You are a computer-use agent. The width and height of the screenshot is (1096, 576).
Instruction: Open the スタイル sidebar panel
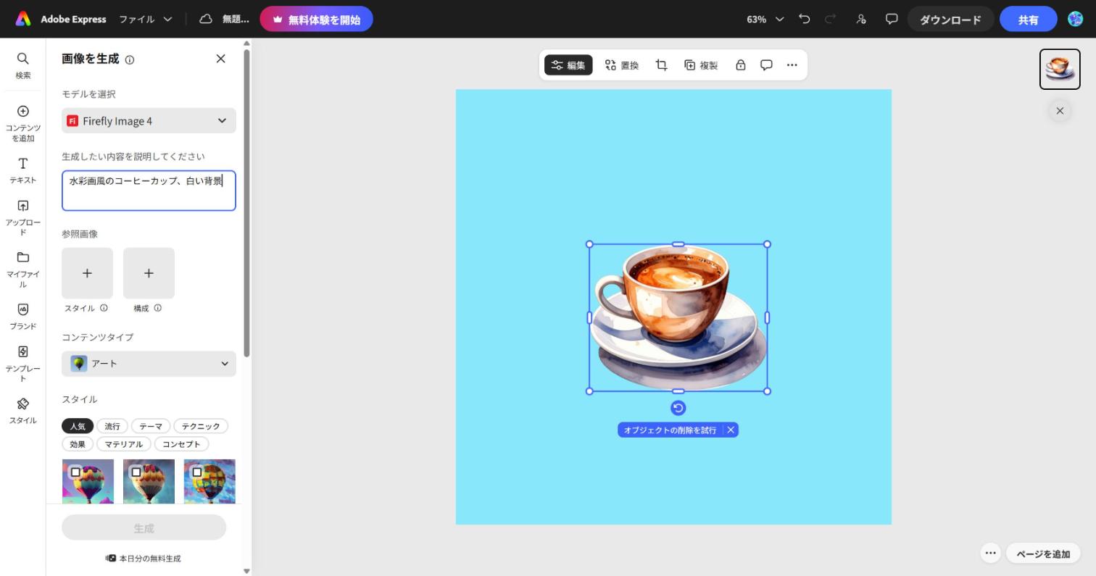pos(23,411)
